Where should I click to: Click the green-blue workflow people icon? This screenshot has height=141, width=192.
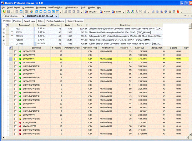pyautogui.click(x=133, y=12)
